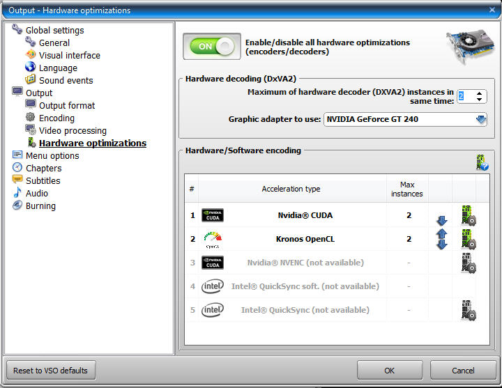Viewport: 502px width, 388px height.
Task: Open Visual interface settings
Action: click(x=70, y=55)
